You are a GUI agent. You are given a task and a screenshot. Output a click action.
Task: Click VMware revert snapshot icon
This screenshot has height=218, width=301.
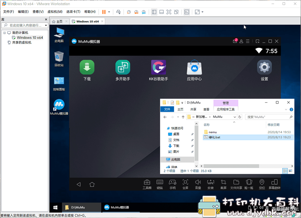(x=136, y=12)
